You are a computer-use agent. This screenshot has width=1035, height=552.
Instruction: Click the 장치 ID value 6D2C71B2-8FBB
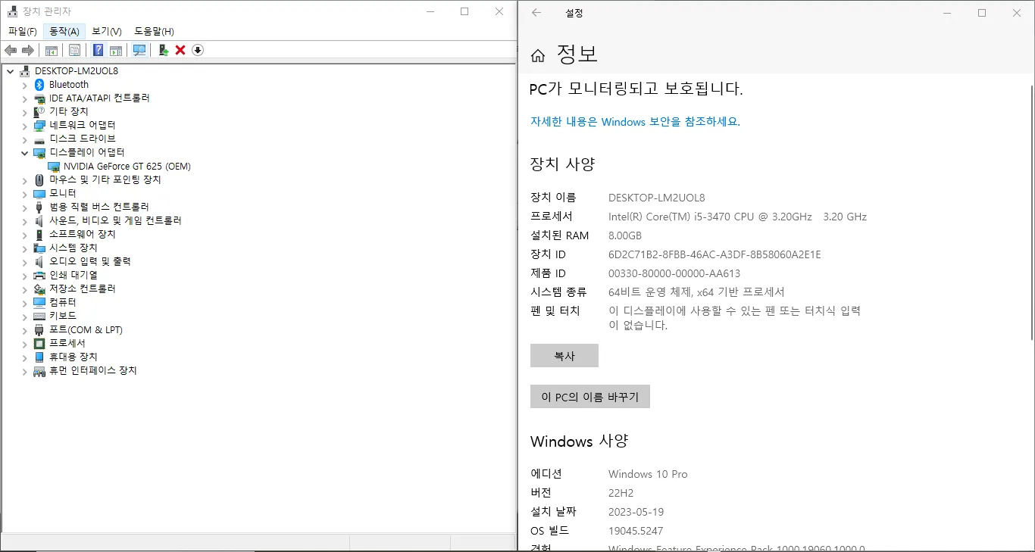[x=714, y=254]
